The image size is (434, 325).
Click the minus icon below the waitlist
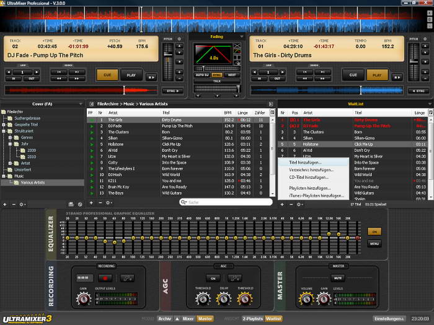(291, 204)
